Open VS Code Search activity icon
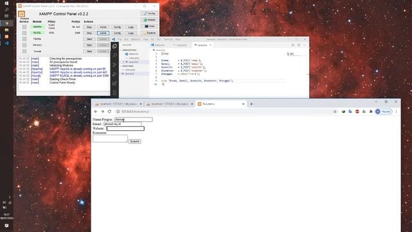Image resolution: width=412 pixels, height=232 pixels. (x=115, y=55)
